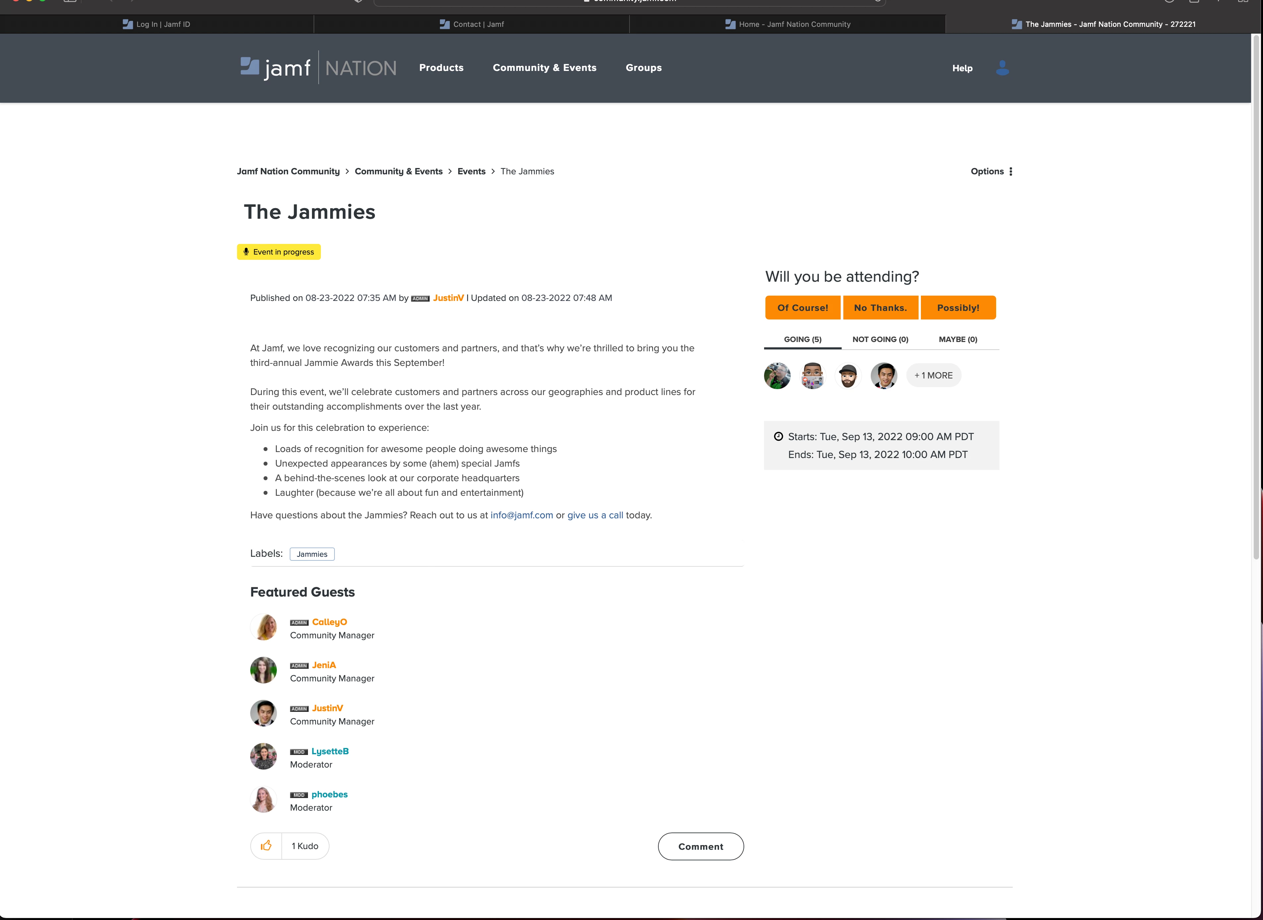Click the Comment button
Image resolution: width=1263 pixels, height=920 pixels.
click(x=700, y=846)
